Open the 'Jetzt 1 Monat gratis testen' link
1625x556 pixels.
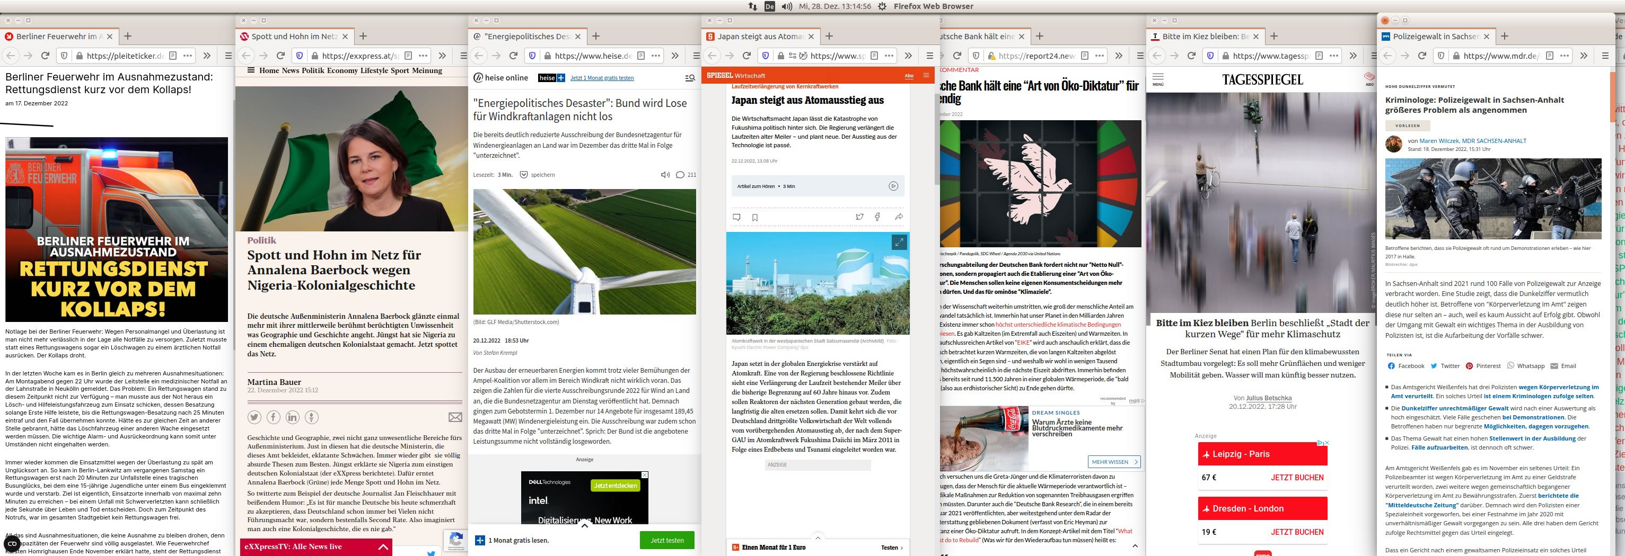point(601,78)
